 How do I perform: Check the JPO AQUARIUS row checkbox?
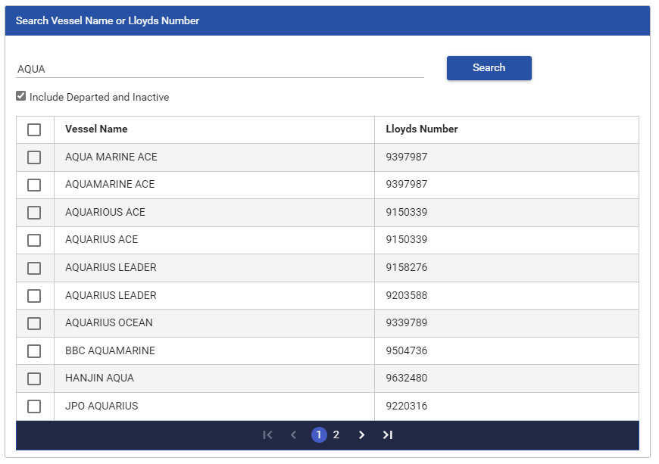pyautogui.click(x=34, y=406)
